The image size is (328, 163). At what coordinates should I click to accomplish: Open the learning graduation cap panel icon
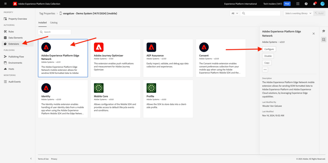click(x=324, y=31)
